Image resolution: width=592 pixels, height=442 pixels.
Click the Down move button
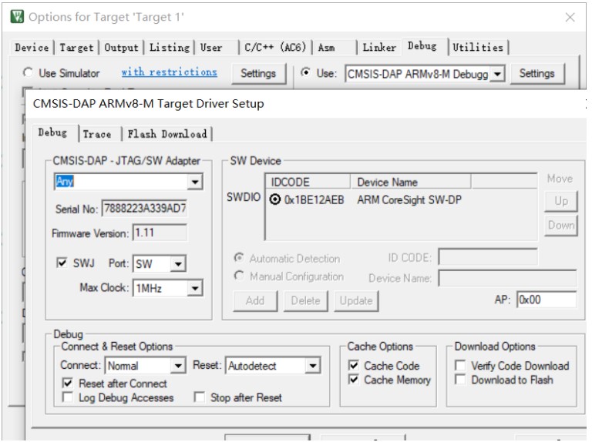pyautogui.click(x=561, y=226)
